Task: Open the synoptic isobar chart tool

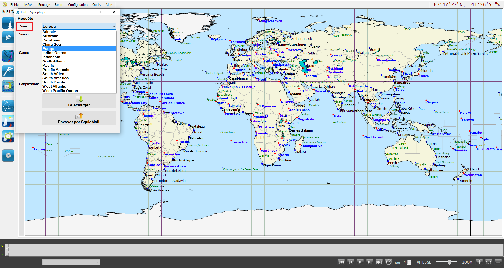Action: (x=8, y=56)
